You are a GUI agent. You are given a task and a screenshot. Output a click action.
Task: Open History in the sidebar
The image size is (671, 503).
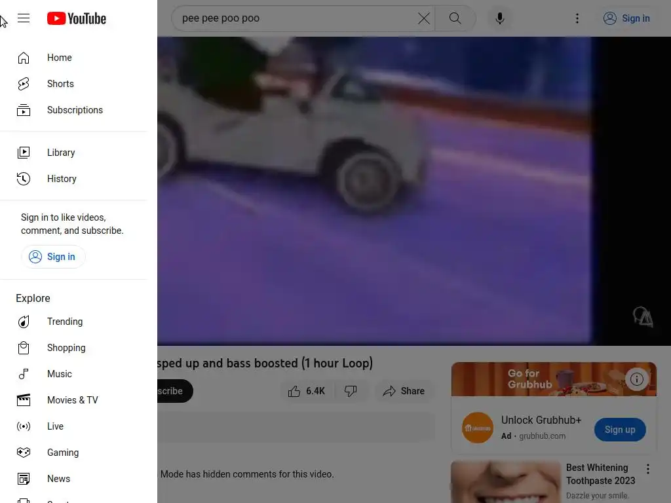73,179
